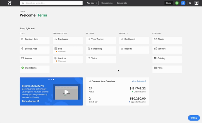This screenshot has height=123, width=202.
Task: Open Service jobs in the top navigation
Action: point(122,3)
